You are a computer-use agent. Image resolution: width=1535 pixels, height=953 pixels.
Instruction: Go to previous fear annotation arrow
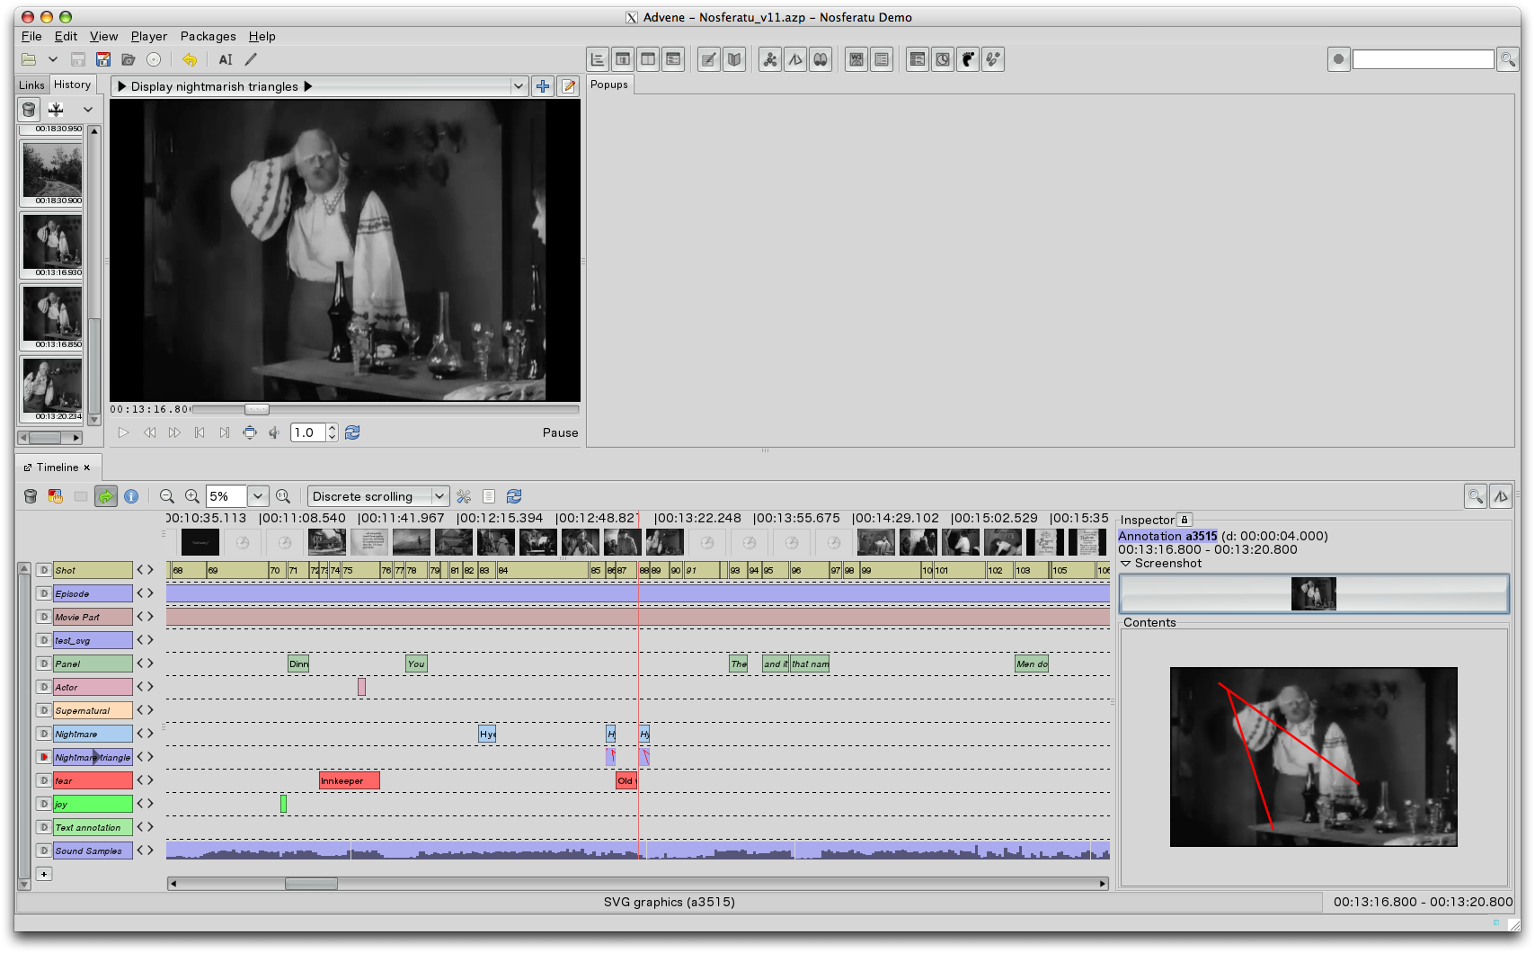click(x=140, y=780)
